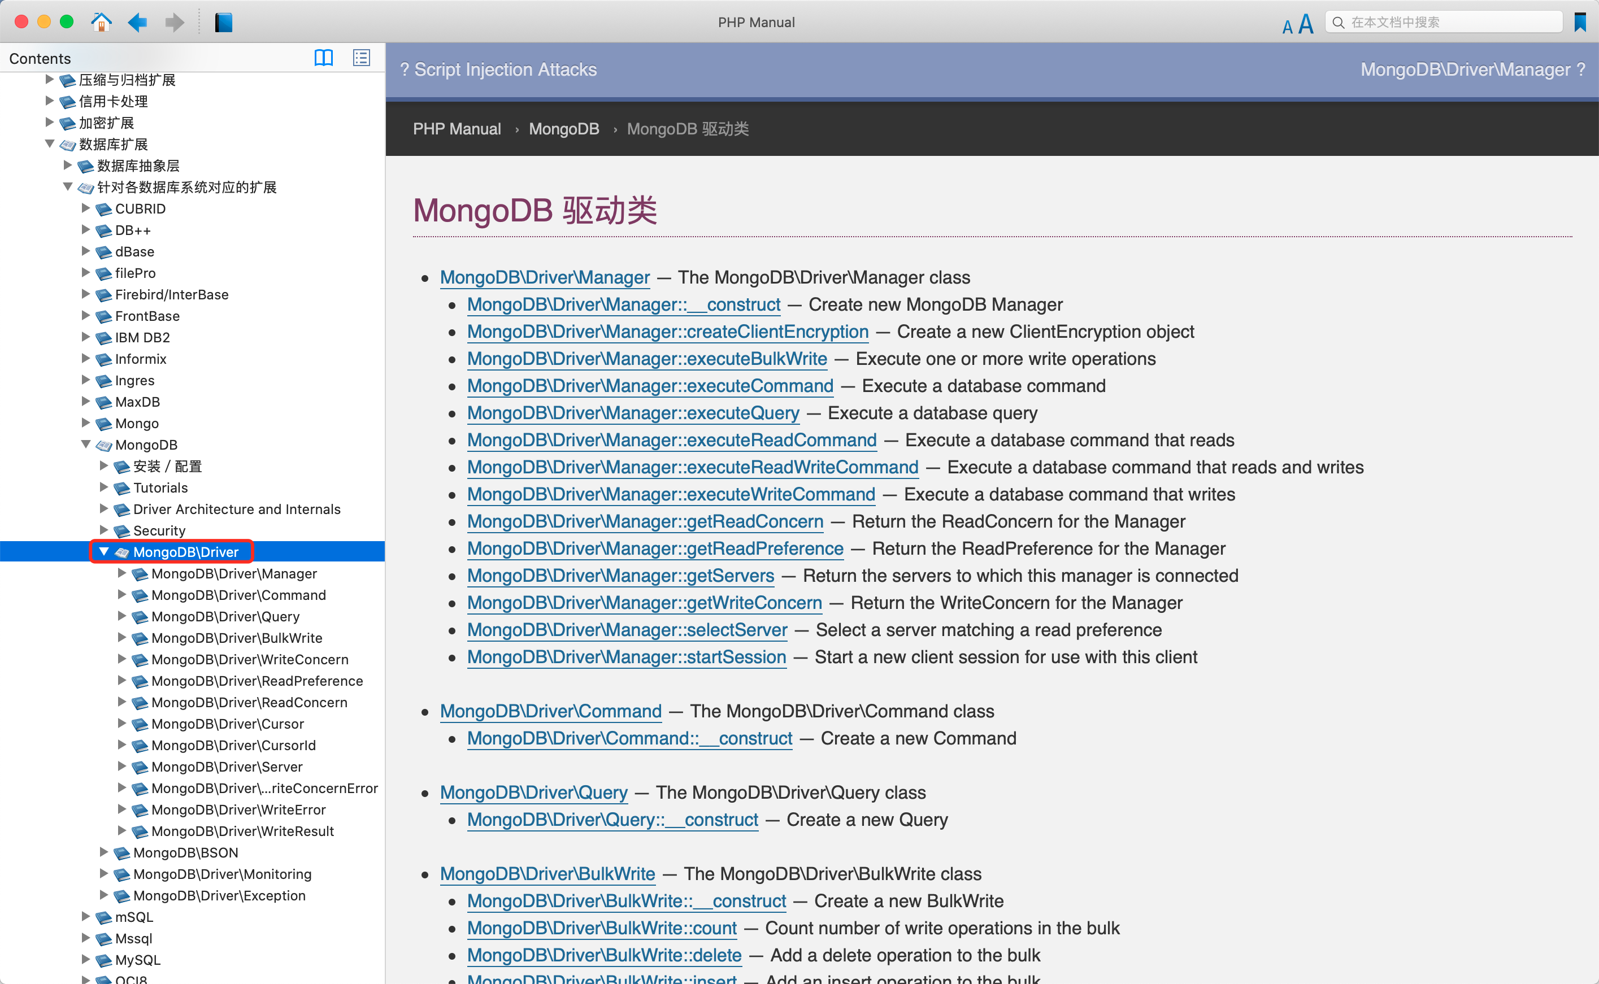Click the smaller font size A
Screen dimensions: 1599x984
(1287, 26)
